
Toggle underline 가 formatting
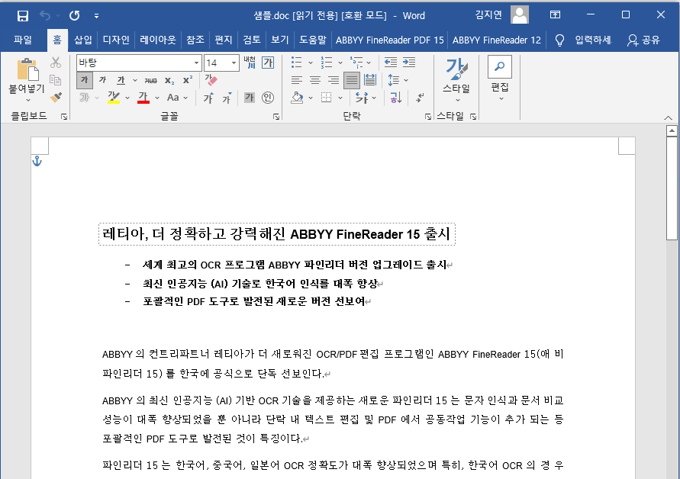[x=121, y=80]
